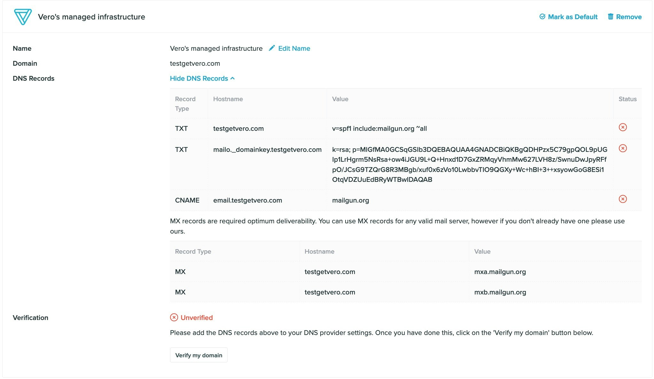This screenshot has height=379, width=654.
Task: Click the Verify my domain button
Action: 199,355
